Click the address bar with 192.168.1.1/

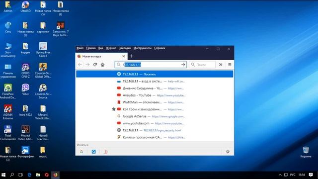(x=151, y=65)
